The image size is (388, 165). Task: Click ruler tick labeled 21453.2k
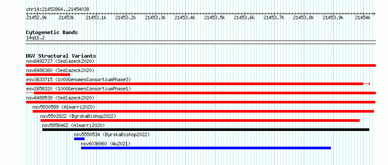(x=126, y=17)
